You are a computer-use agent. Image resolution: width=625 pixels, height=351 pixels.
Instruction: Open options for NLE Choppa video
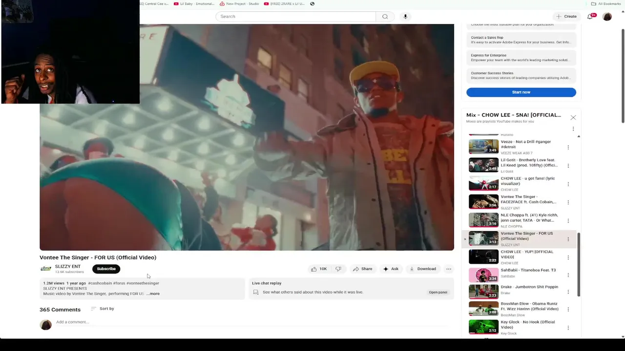pos(568,220)
